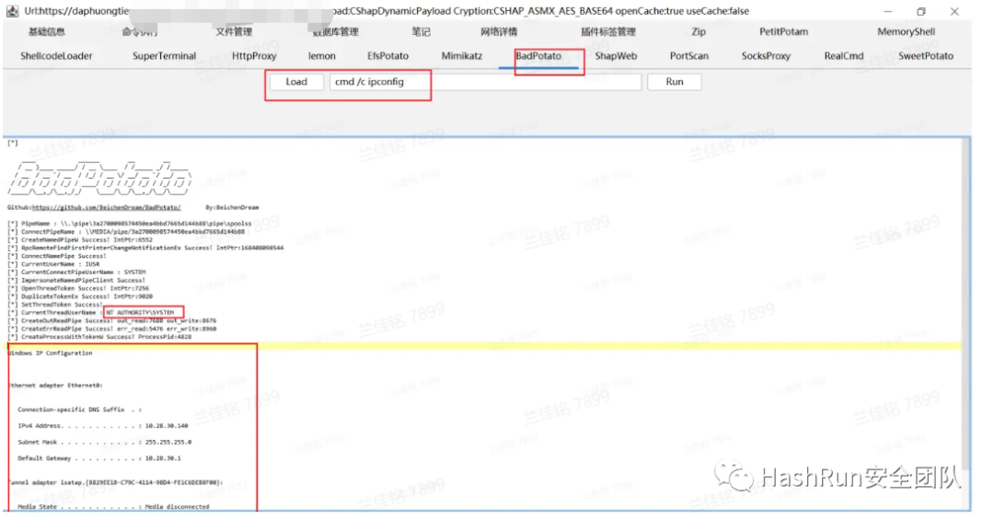Click the 'Windows IP Configuration' heading
Screen dimensions: 994x521
[x=50, y=353]
